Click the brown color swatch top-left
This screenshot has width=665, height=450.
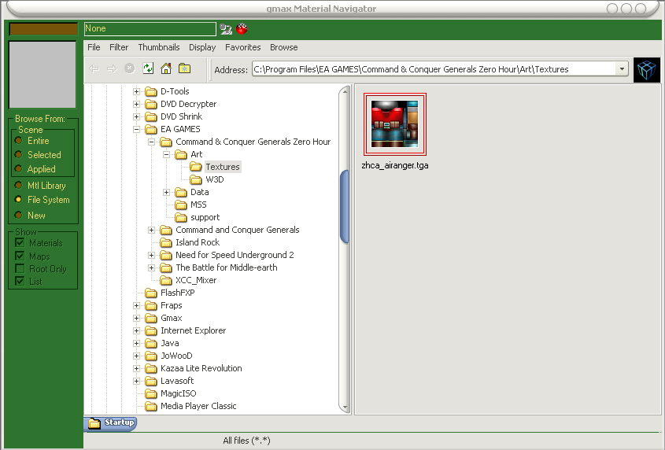[x=43, y=29]
